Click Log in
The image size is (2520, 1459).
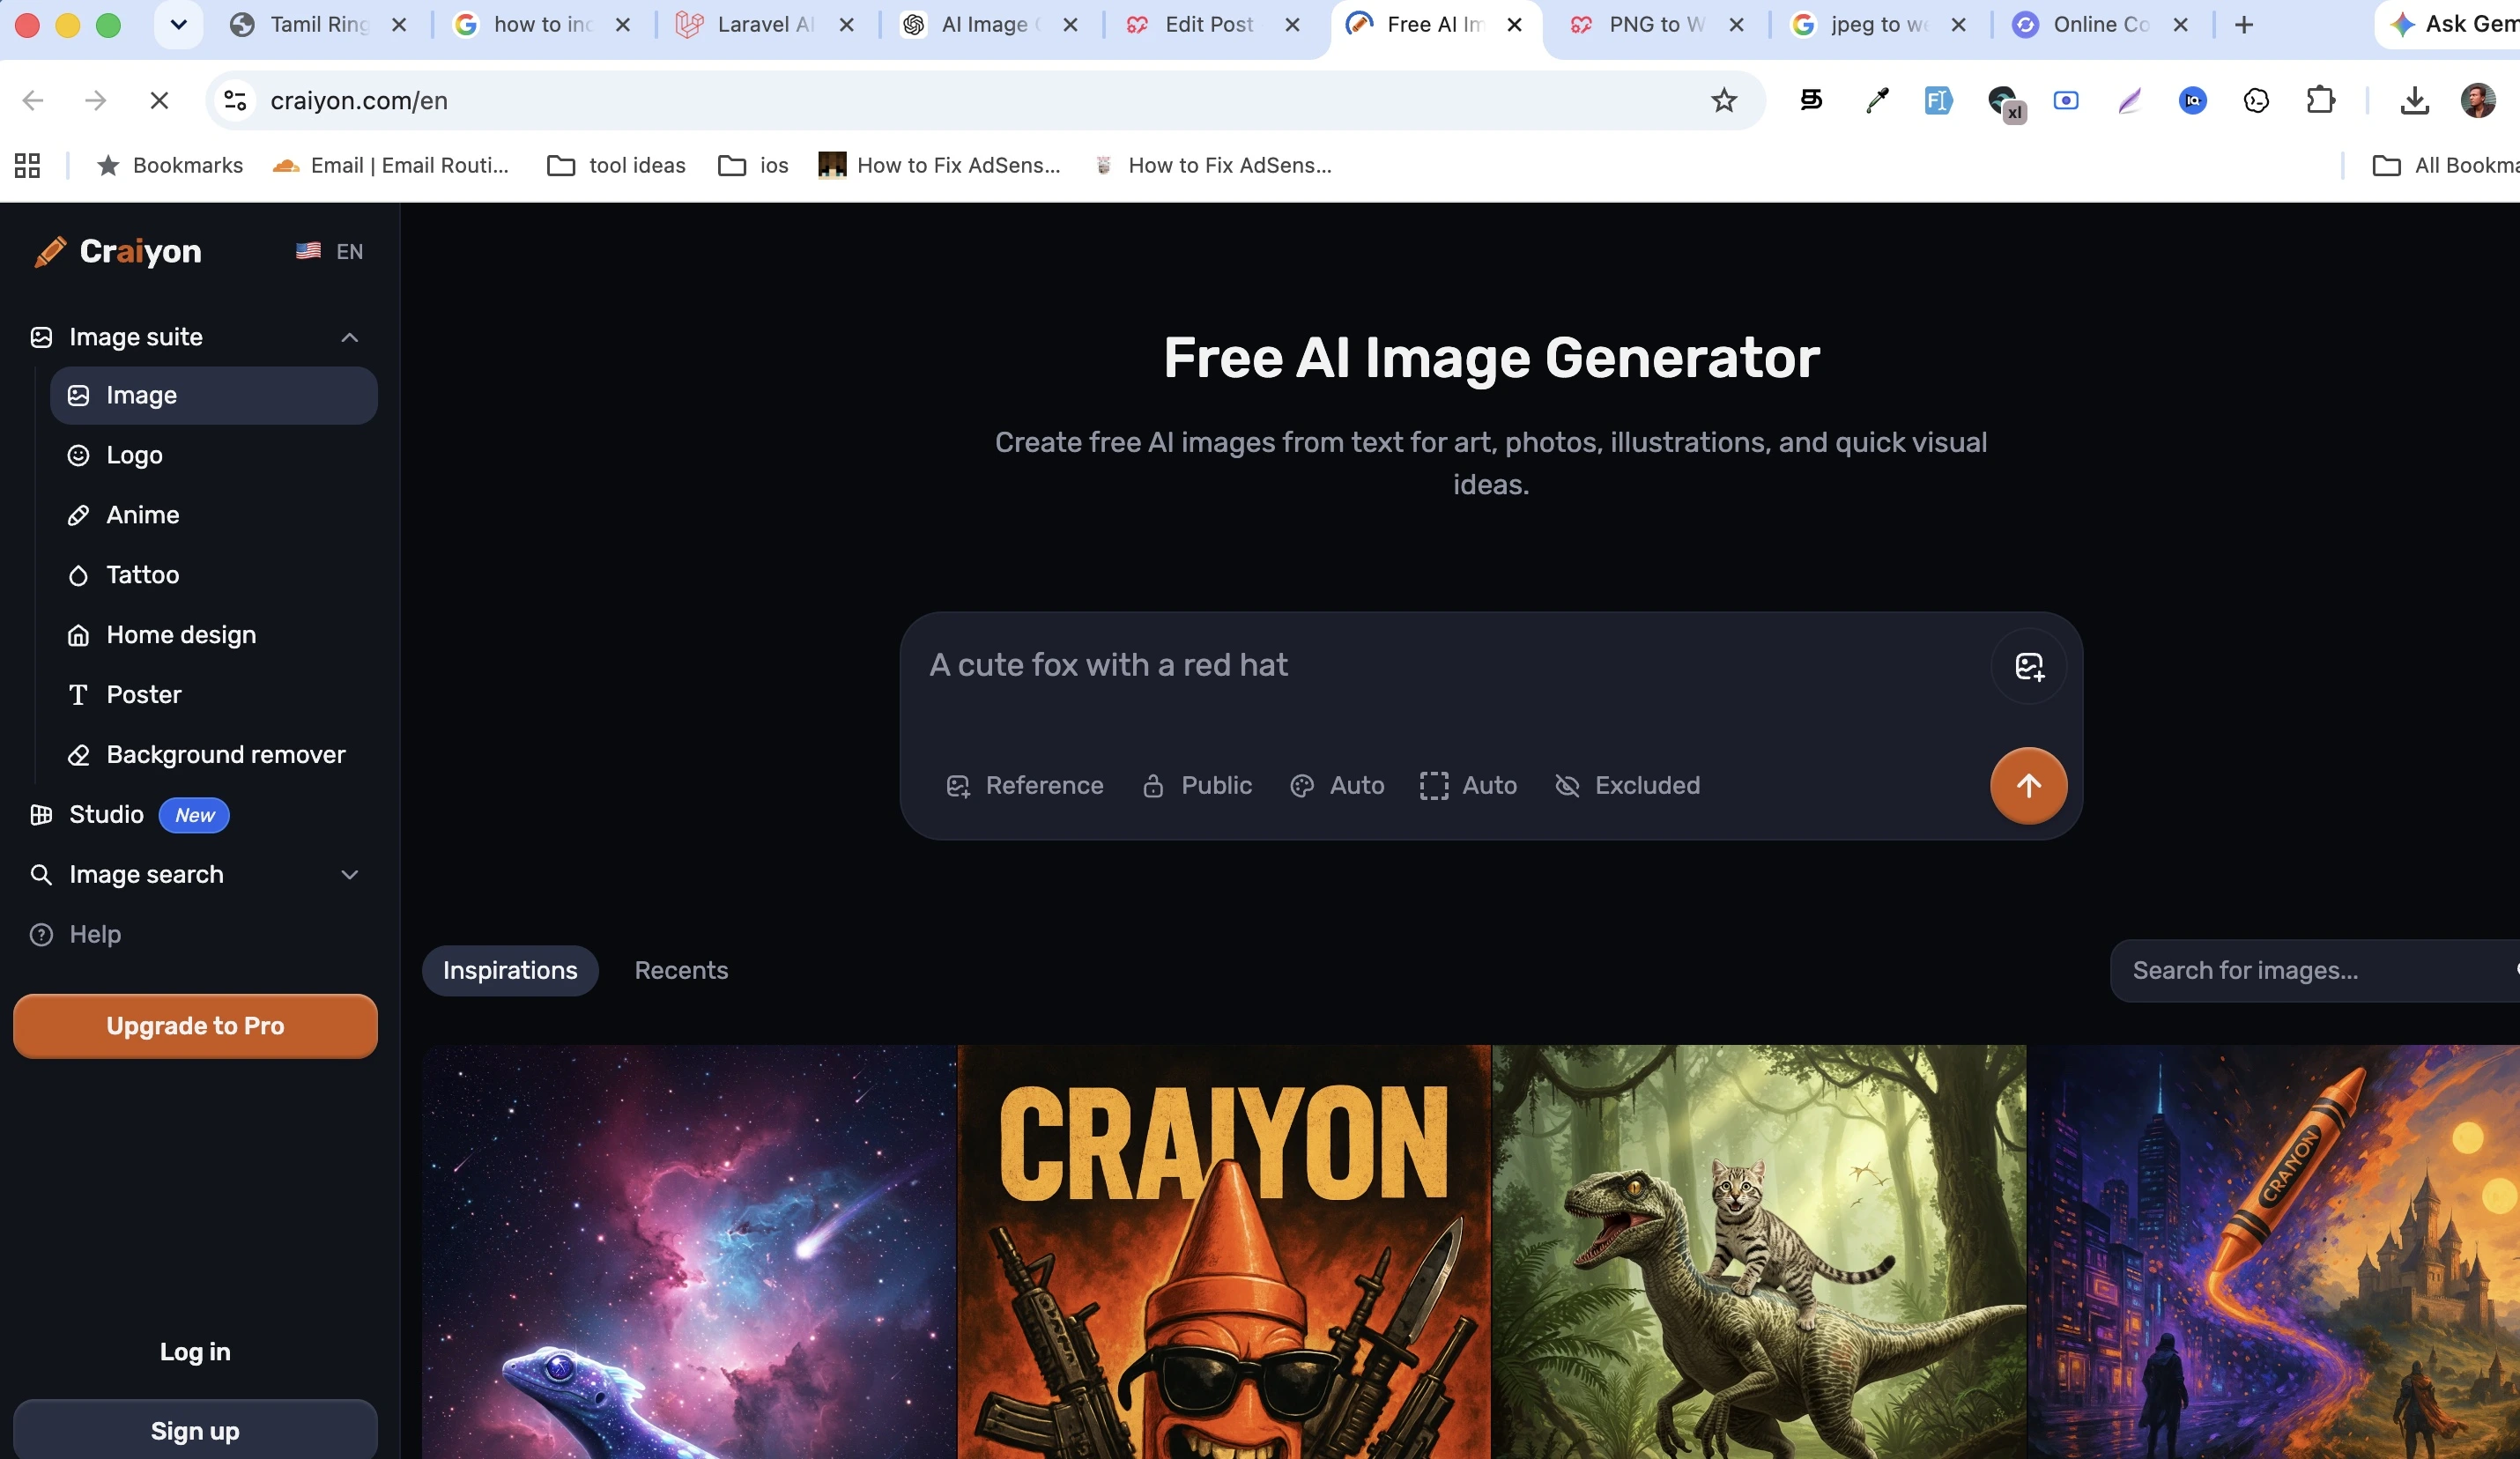coord(195,1352)
